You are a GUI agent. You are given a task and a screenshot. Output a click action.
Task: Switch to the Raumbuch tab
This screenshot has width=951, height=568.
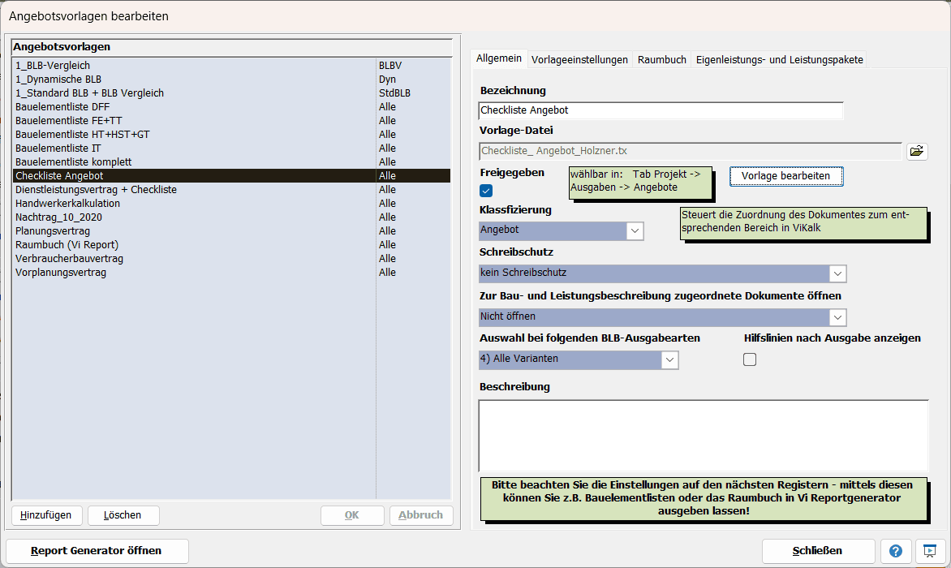coord(661,59)
